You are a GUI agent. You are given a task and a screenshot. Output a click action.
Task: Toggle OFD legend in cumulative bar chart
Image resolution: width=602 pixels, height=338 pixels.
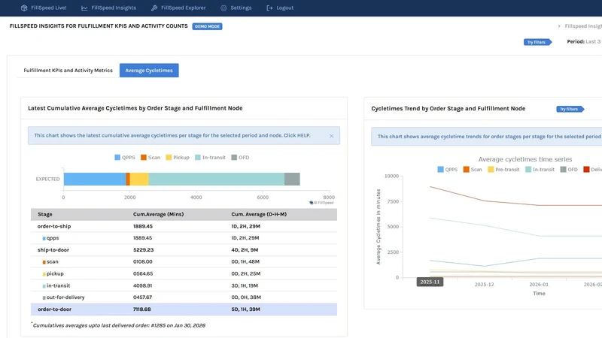coord(240,158)
